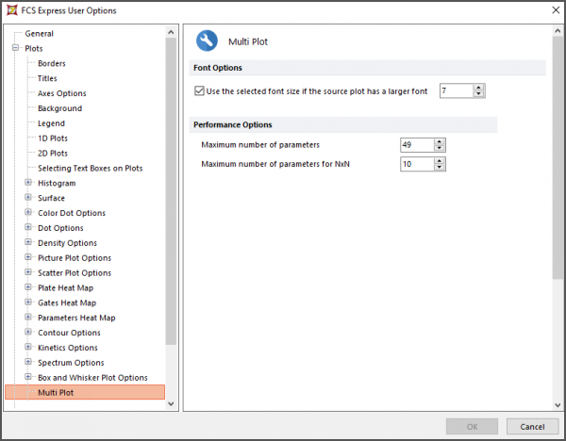Increase maximum number of parameters value
Image resolution: width=566 pixels, height=441 pixels.
tap(440, 141)
